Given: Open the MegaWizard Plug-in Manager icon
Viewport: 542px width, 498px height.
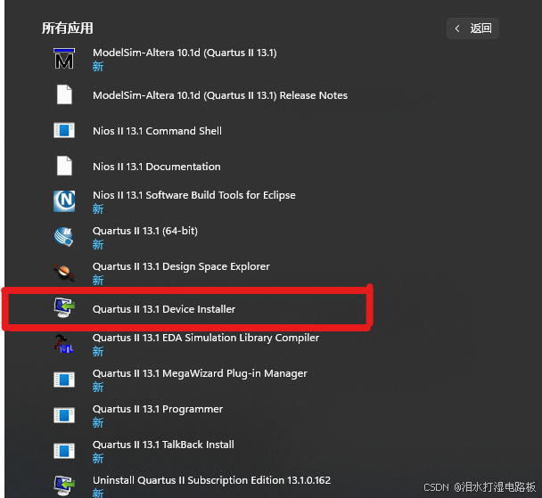Looking at the screenshot, I should (x=64, y=380).
